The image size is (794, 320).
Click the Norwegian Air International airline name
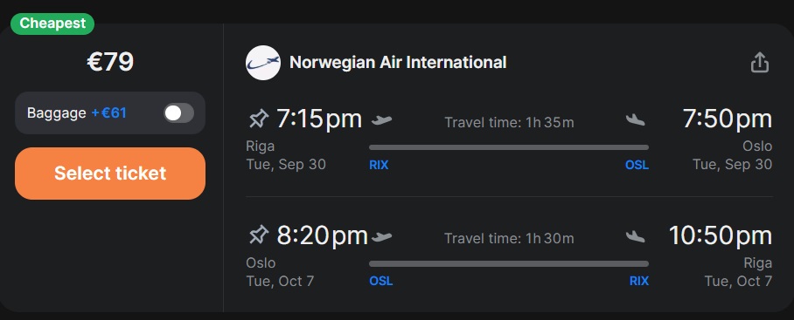coord(398,63)
